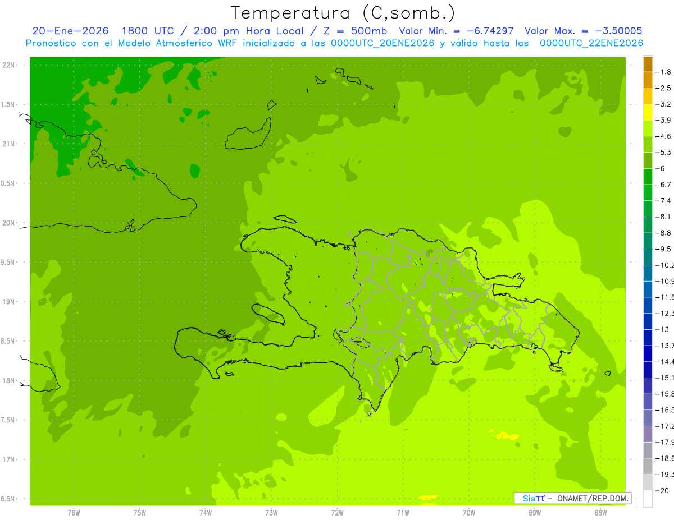The image size is (674, 520).
Task: Click the '18N' latitude label
Action: pyautogui.click(x=9, y=380)
